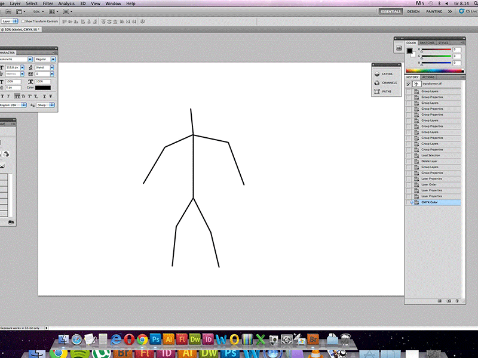This screenshot has height=358, width=478.
Task: Open the anti-aliasing Sharp dropdown
Action: (52, 104)
